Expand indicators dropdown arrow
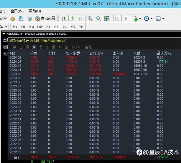Viewport: 181px width, 163px height. (x=140, y=19)
